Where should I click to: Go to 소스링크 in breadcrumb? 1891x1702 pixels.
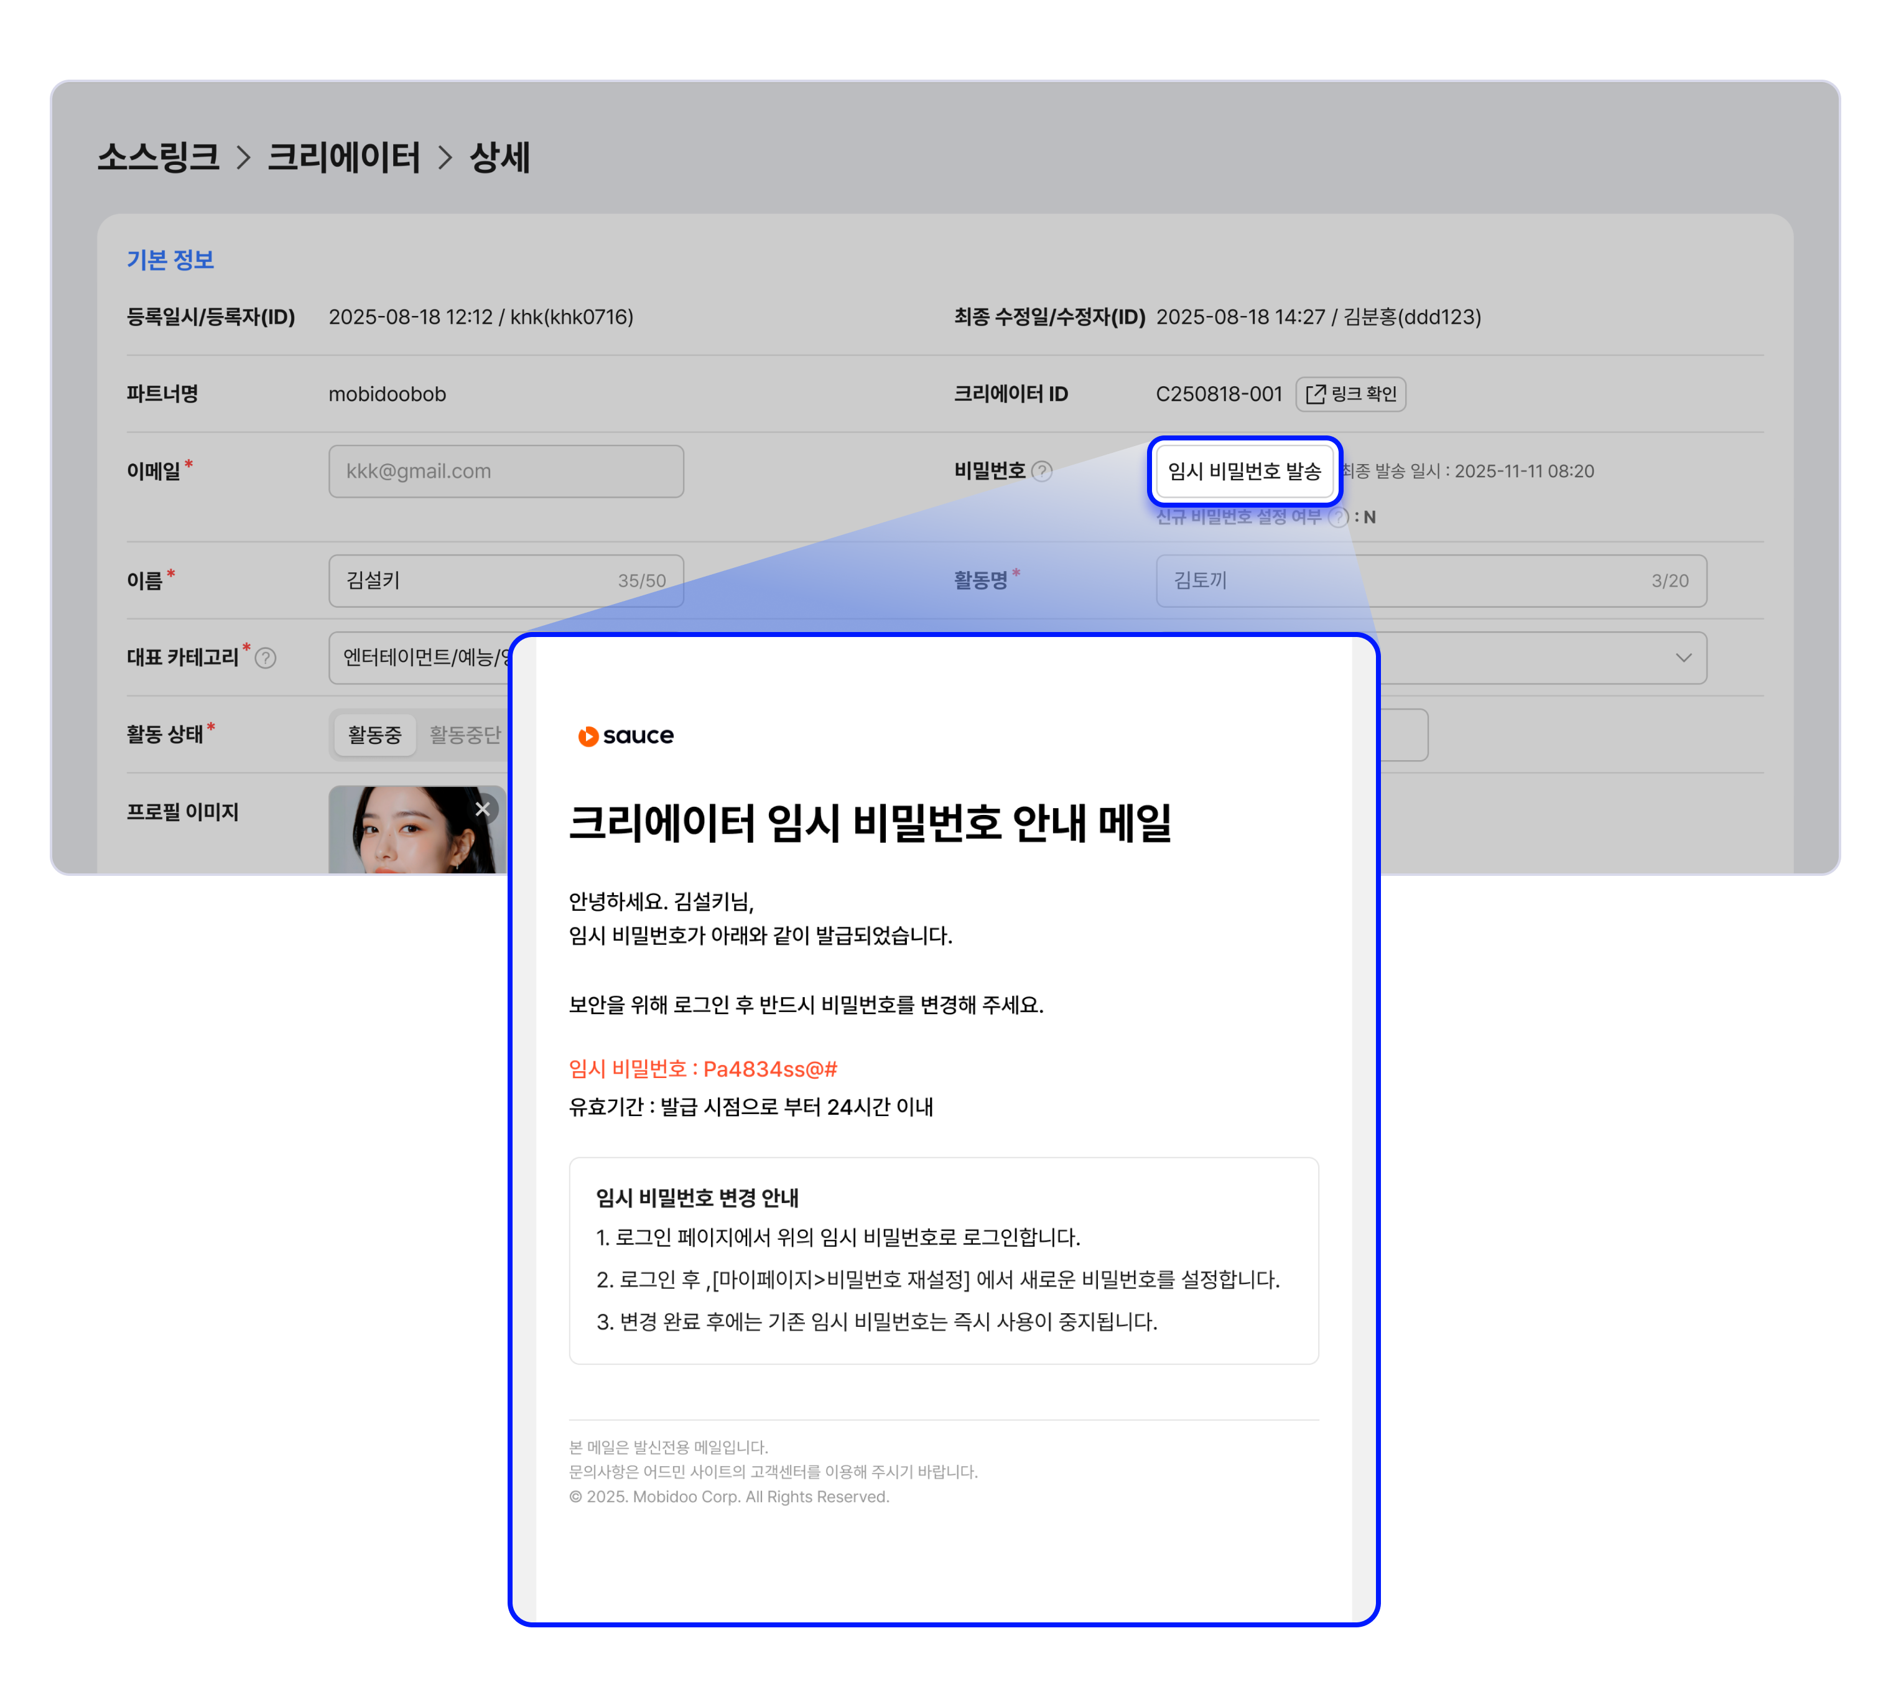(x=158, y=157)
